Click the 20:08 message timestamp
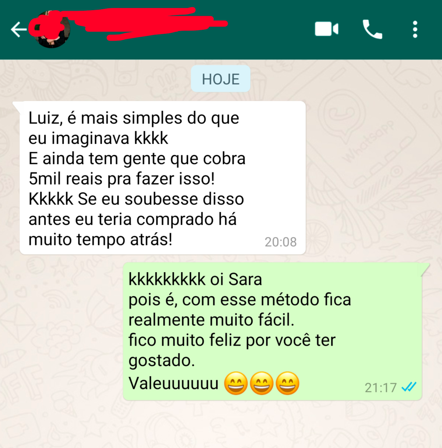 [281, 242]
